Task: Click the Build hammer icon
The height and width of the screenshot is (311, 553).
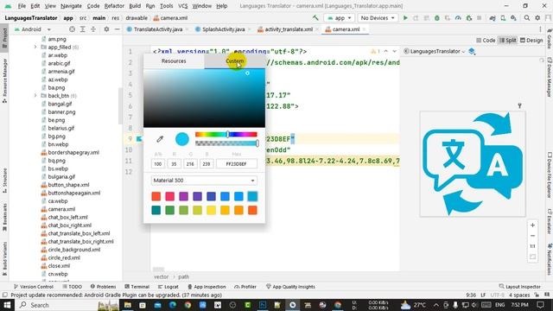Action: tap(315, 17)
